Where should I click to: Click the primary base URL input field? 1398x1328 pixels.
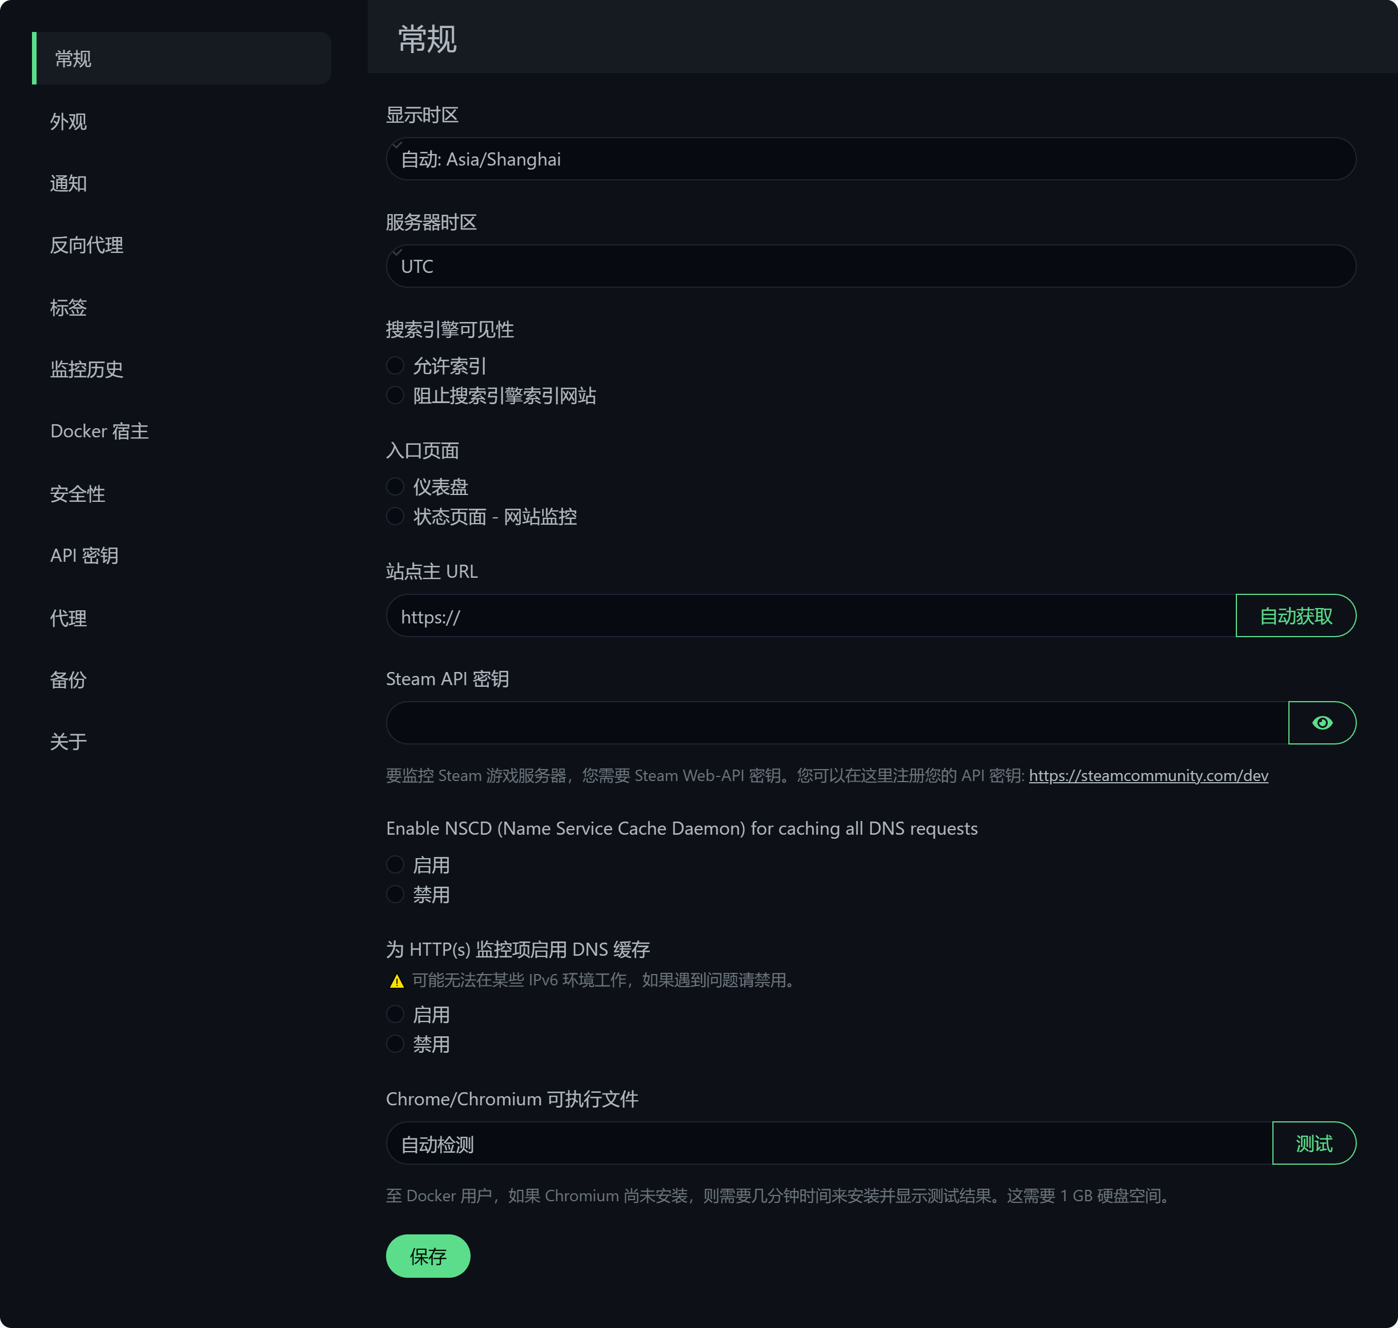coord(811,616)
